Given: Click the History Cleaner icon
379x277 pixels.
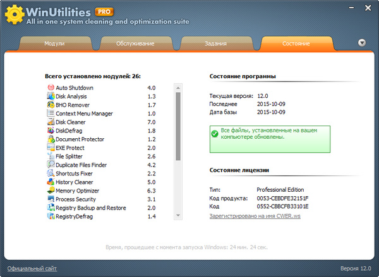Looking at the screenshot, I should pyautogui.click(x=51, y=182).
